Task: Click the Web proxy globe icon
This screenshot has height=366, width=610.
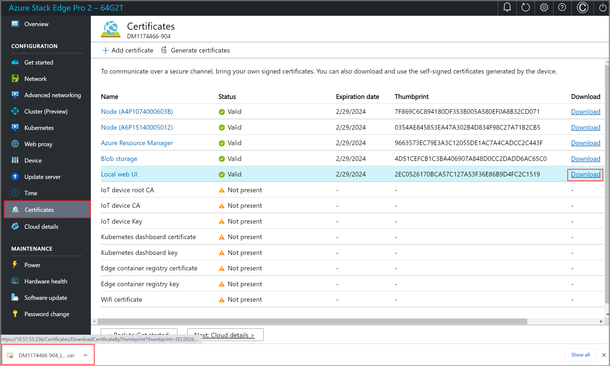Action: [15, 144]
